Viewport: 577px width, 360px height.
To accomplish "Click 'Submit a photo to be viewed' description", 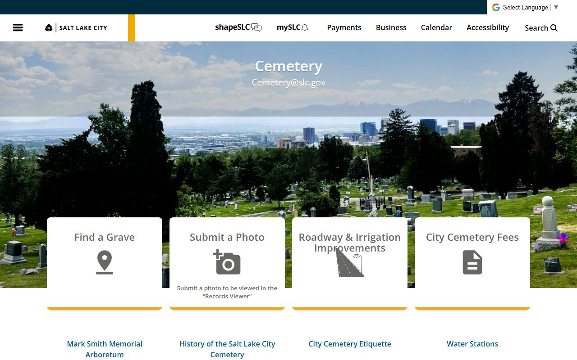I will pos(227,292).
